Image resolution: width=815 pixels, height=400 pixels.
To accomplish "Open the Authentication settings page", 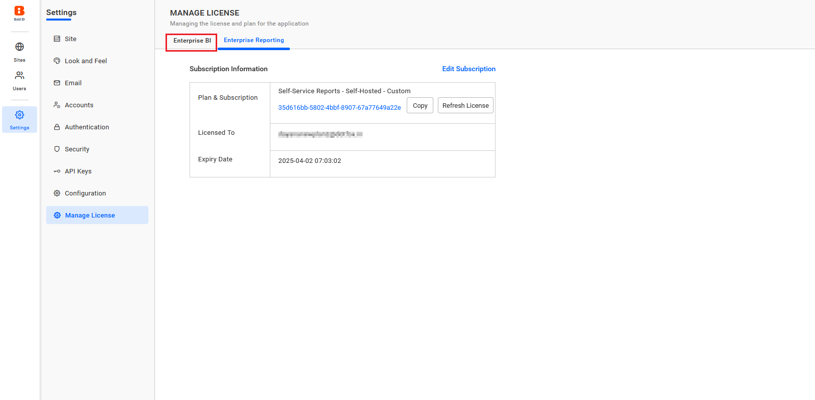I will [x=87, y=127].
